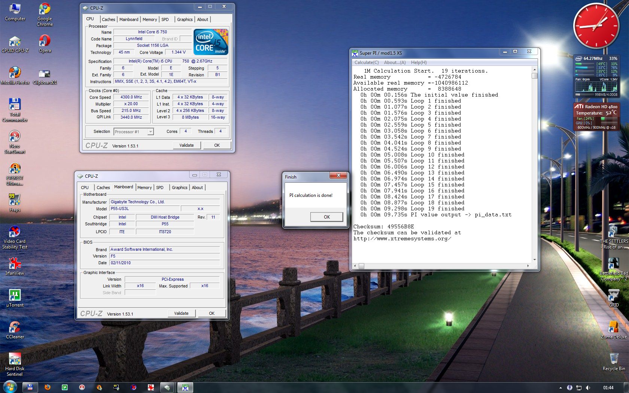Image resolution: width=629 pixels, height=393 pixels.
Task: Switch to Caches tab in top CPU-Z window
Action: [109, 19]
